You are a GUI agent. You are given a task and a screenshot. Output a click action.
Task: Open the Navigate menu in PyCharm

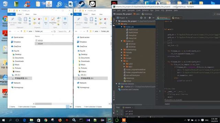click(131, 10)
